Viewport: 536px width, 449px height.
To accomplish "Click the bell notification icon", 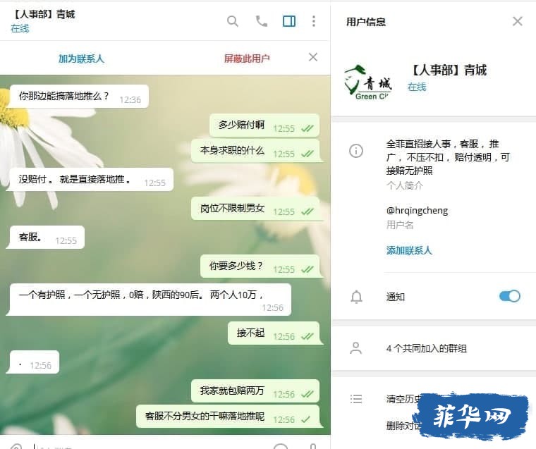I will click(356, 297).
